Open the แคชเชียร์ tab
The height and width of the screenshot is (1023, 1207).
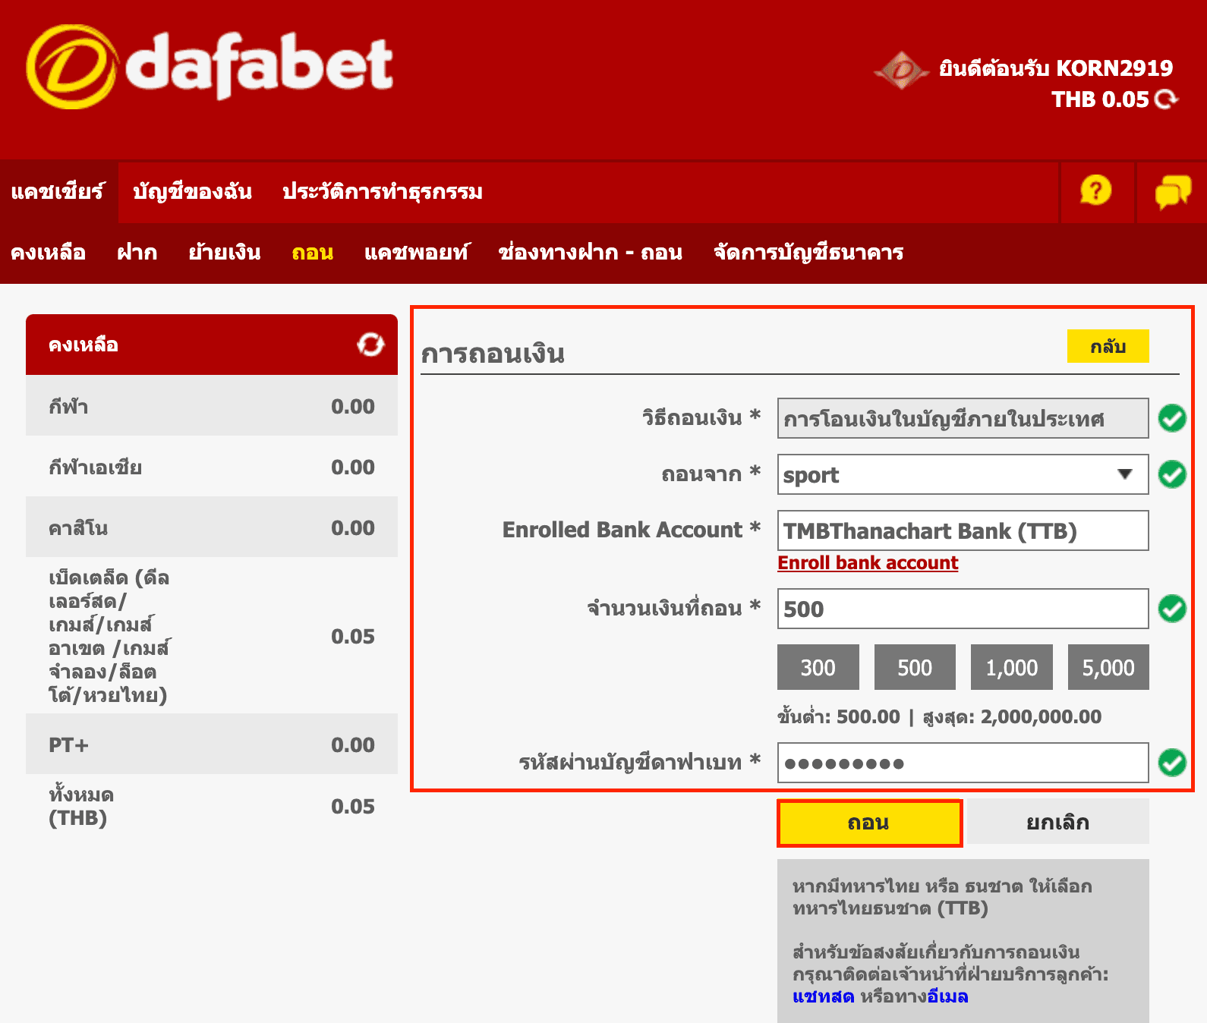click(x=58, y=191)
